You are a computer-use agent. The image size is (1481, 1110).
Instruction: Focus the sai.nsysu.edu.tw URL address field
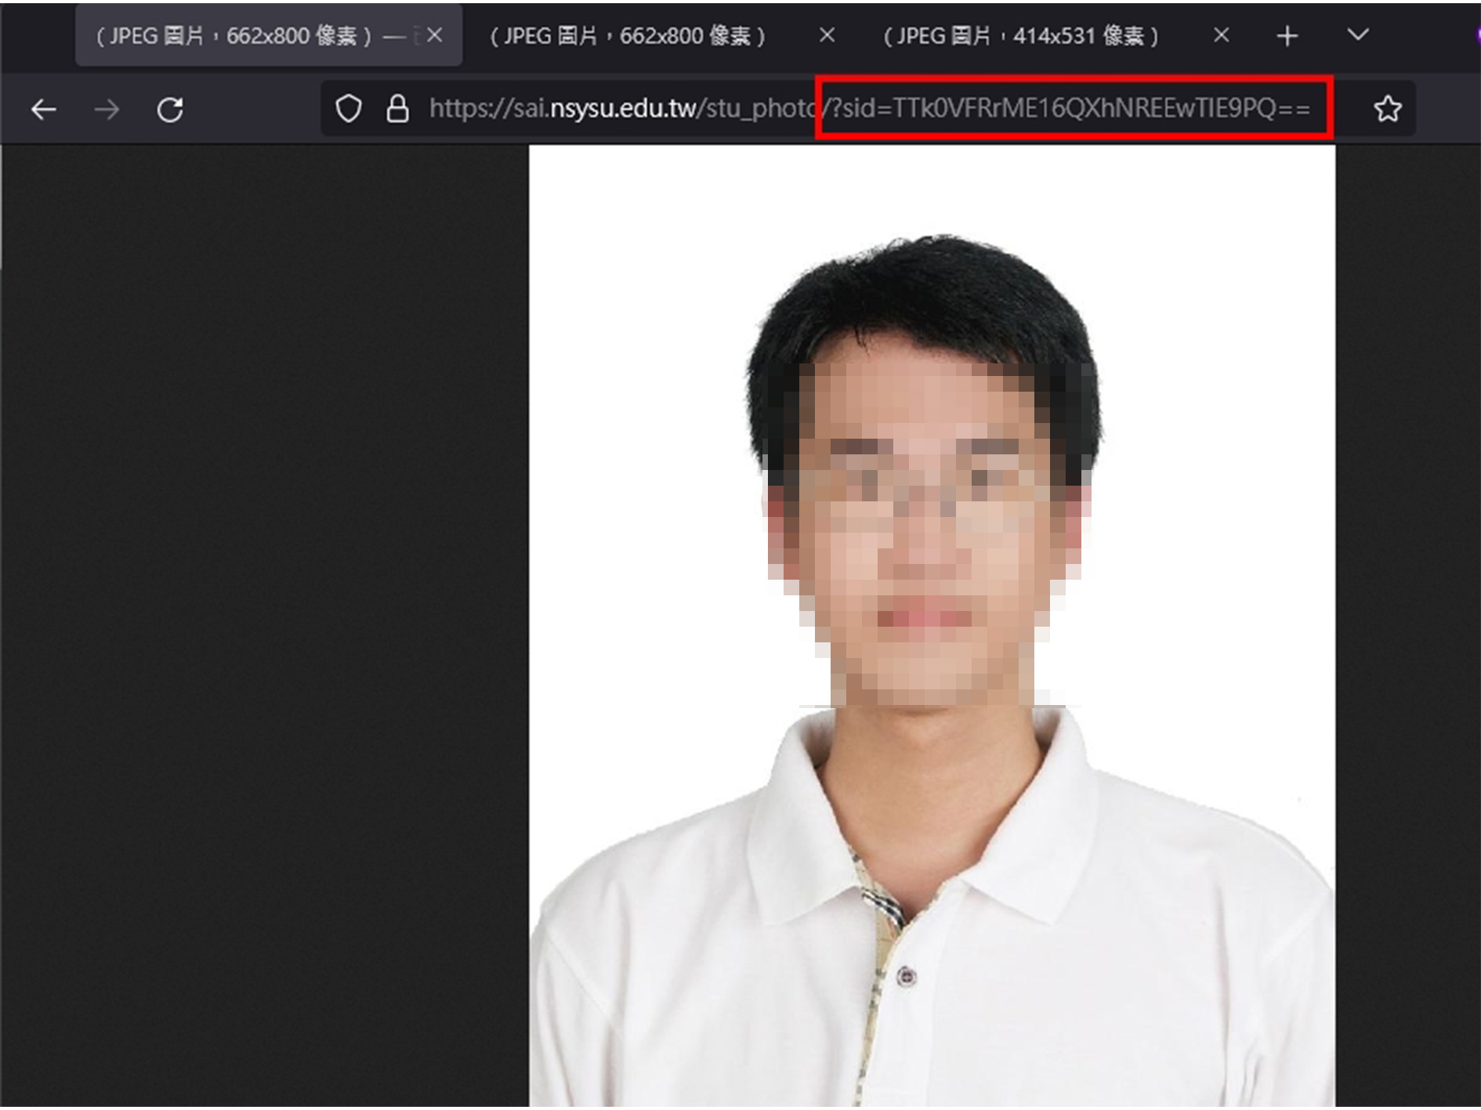[870, 109]
